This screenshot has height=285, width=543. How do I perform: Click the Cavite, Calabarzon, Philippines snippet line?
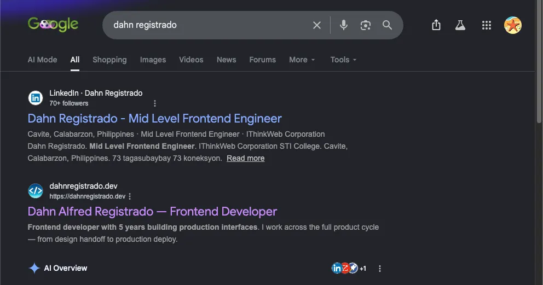point(176,134)
